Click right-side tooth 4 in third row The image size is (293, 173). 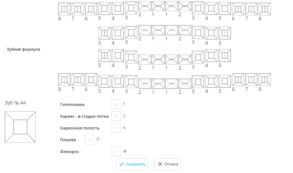(x=211, y=55)
